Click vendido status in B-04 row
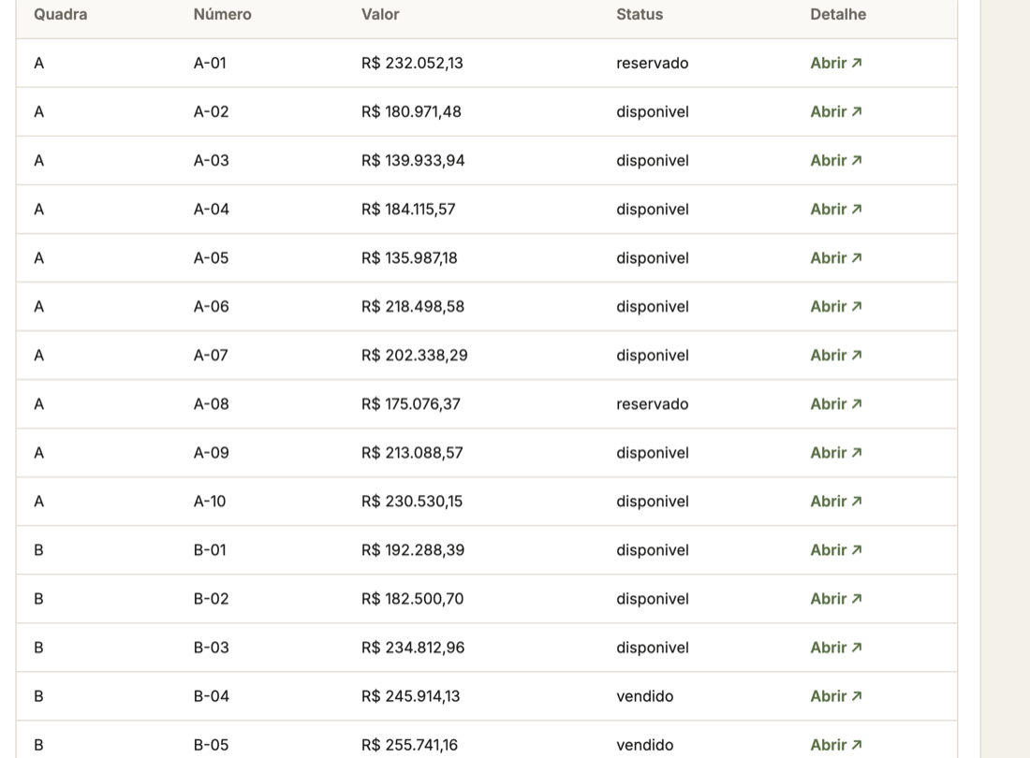Screen dimensions: 1030x758 [645, 696]
